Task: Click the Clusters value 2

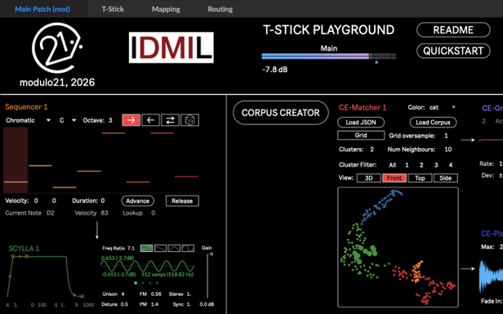Action: coord(372,149)
